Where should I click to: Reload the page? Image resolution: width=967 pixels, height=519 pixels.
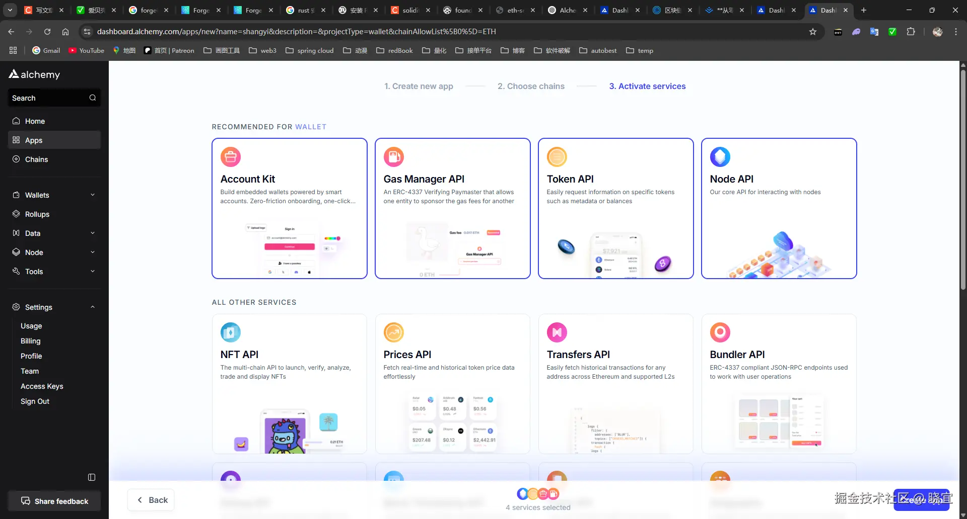pos(47,32)
